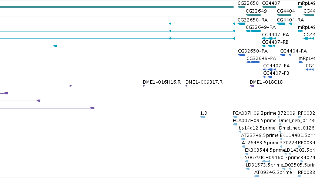Screen dimensions: 315x178
Task: Select the Dmel_neb_0126 EST label
Action: point(297,128)
